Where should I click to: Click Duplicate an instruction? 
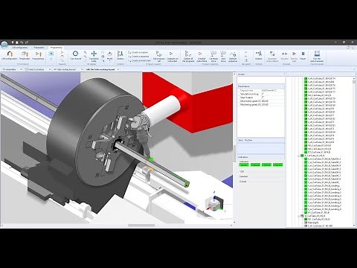coord(172,57)
